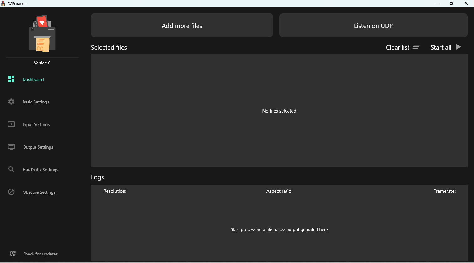474x263 pixels.
Task: Click the CCExtractor logo in the sidebar
Action: pyautogui.click(x=42, y=34)
